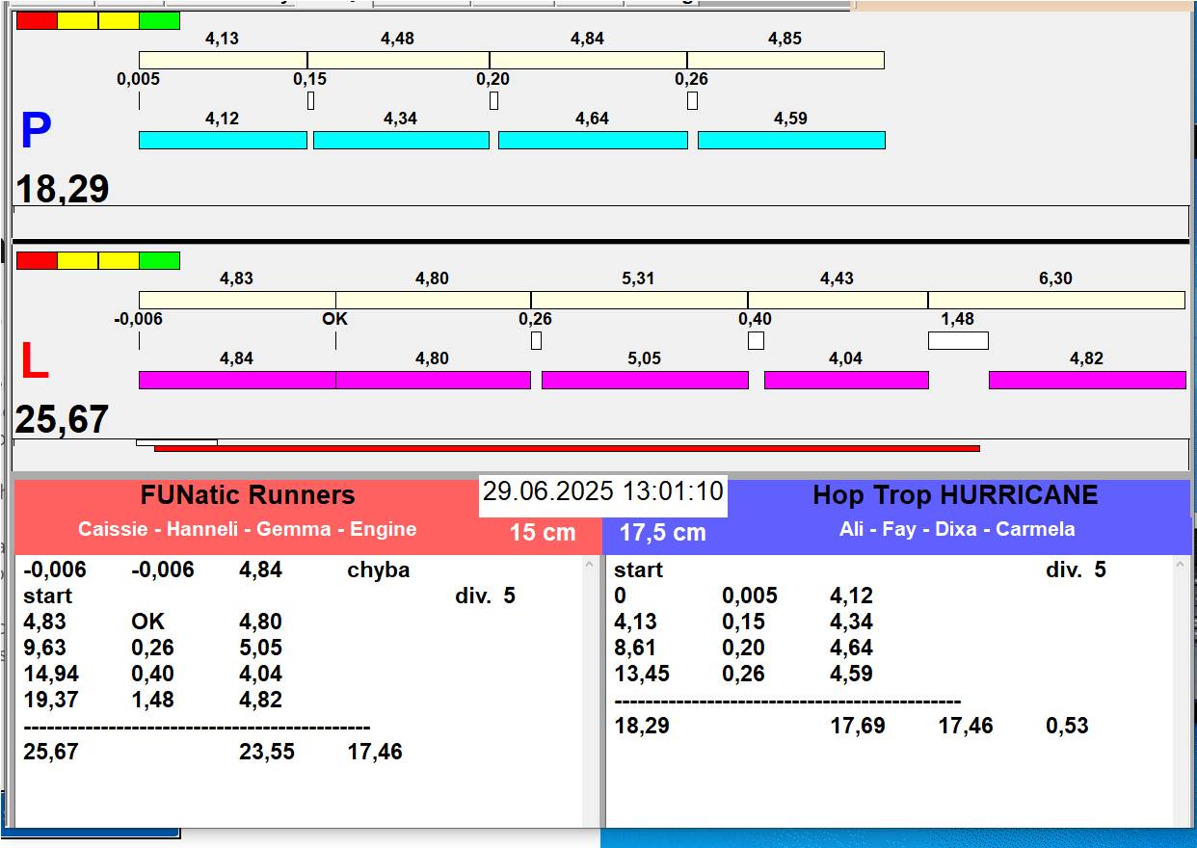Select the FUNatic Runners team header
Image resolution: width=1197 pixels, height=848 pixels.
(x=248, y=495)
